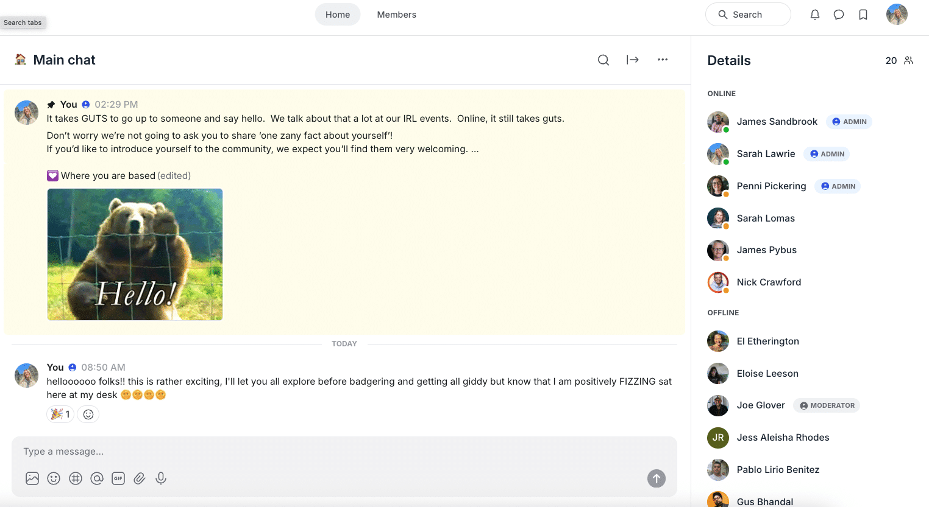929x507 pixels.
Task: Open the GIF picker icon
Action: [x=118, y=478]
